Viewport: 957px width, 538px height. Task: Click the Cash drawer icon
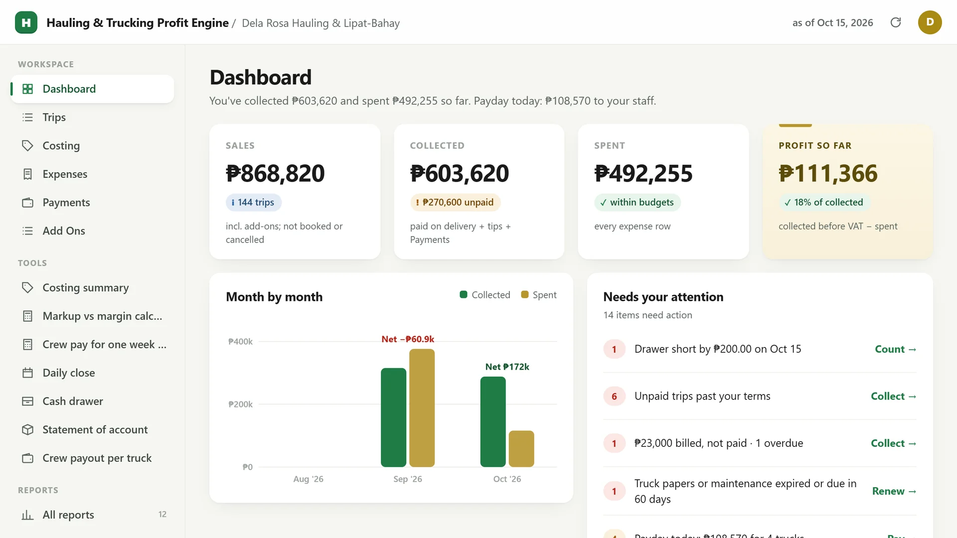(28, 401)
